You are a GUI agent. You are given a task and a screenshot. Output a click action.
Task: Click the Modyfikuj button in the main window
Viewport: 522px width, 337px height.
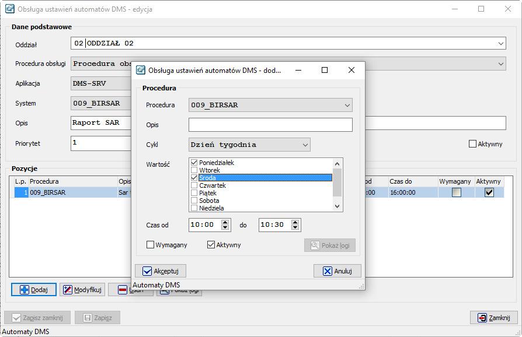coord(82,289)
